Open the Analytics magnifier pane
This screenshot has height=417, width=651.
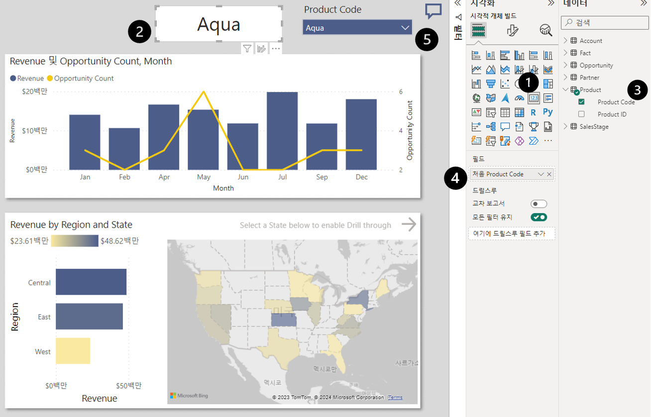546,30
